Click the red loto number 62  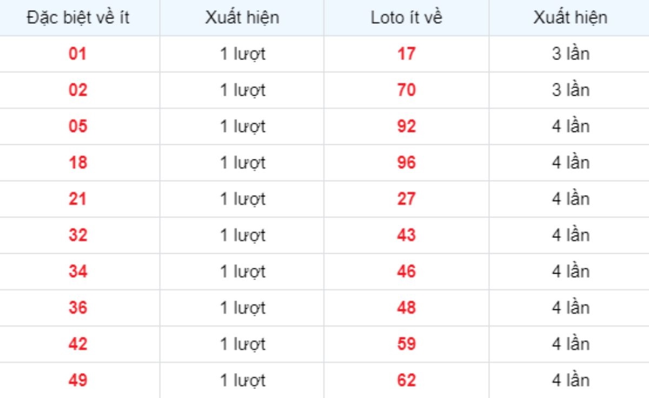click(x=406, y=380)
